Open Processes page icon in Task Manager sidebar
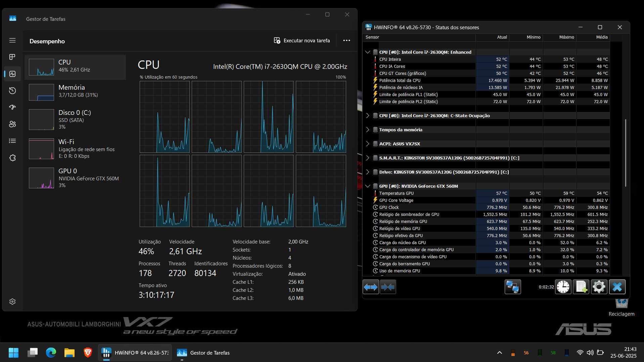 click(12, 57)
